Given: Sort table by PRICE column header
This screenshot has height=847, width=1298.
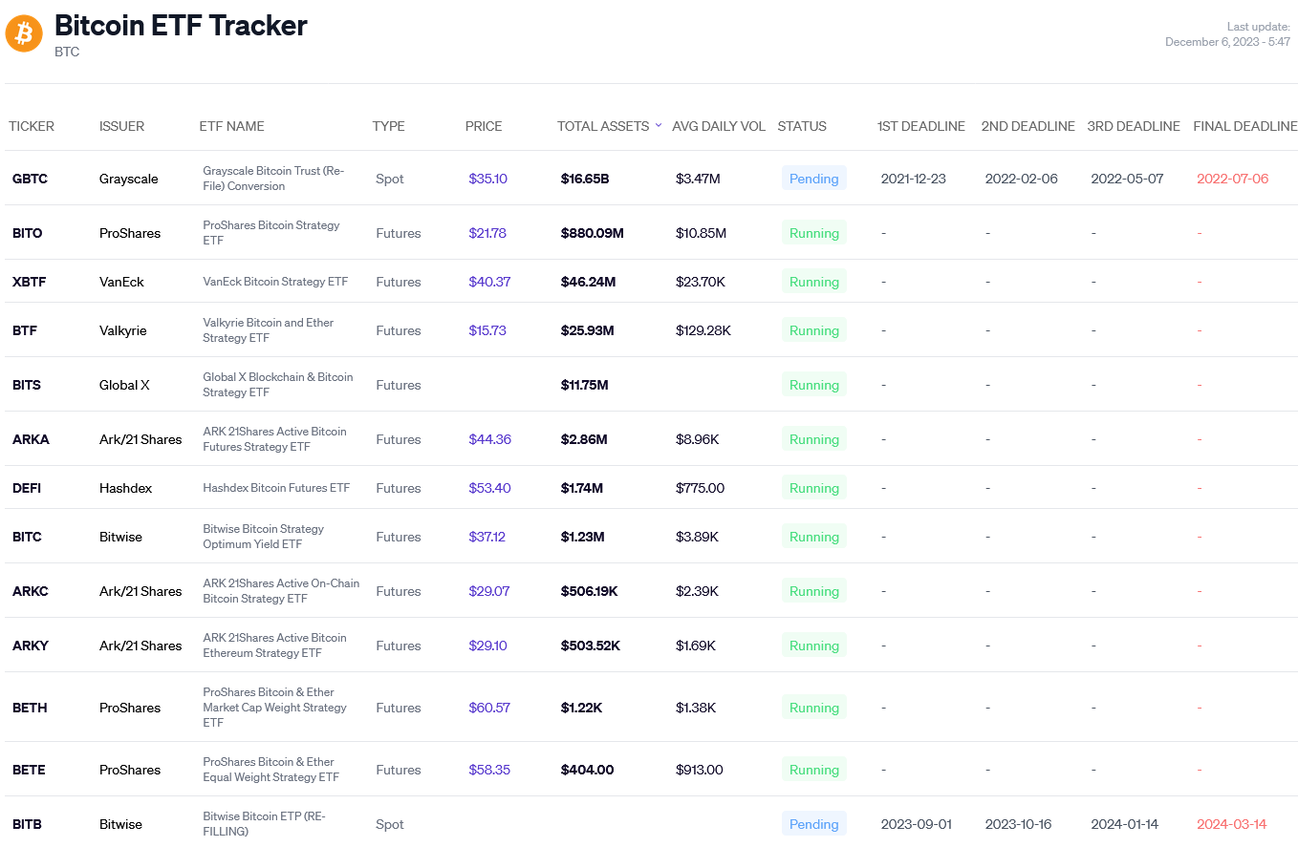Looking at the screenshot, I should point(483,126).
